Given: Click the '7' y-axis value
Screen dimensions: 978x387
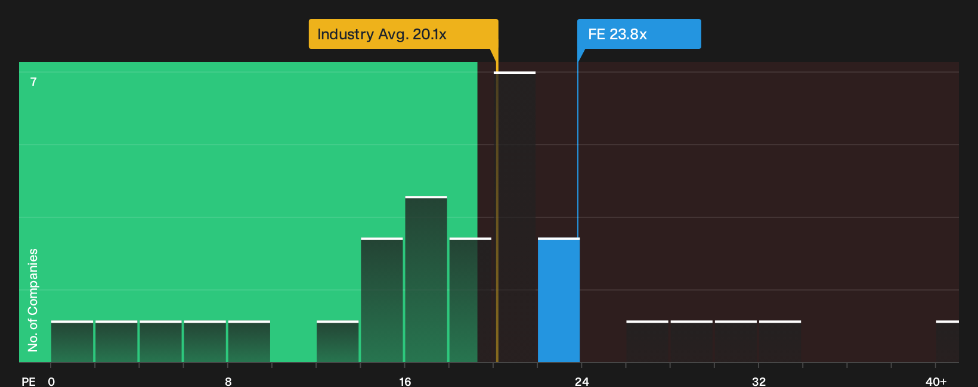Looking at the screenshot, I should (x=33, y=82).
